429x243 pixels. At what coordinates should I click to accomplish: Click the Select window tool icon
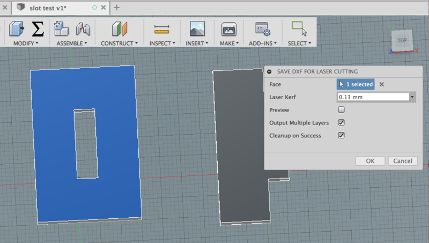[299, 28]
